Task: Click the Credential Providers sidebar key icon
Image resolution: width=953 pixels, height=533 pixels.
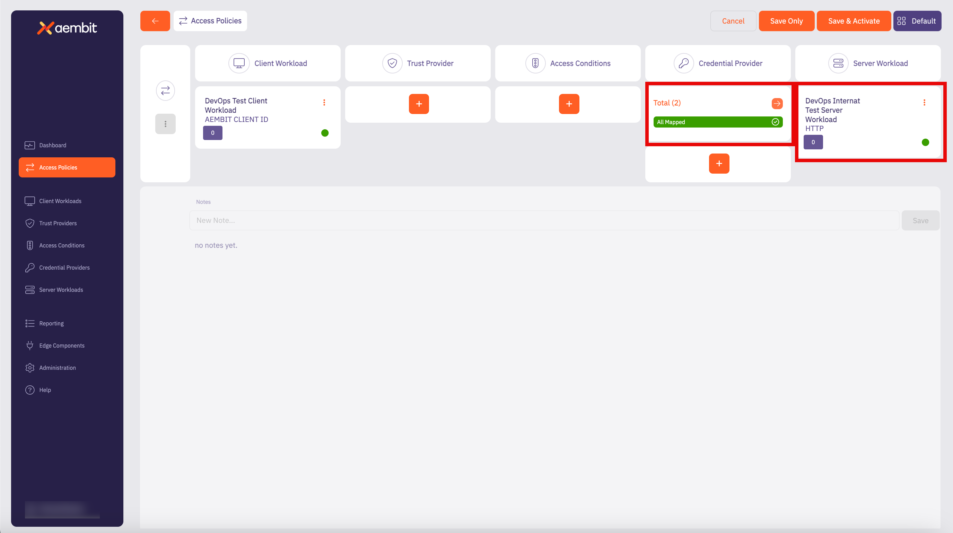Action: (x=29, y=268)
